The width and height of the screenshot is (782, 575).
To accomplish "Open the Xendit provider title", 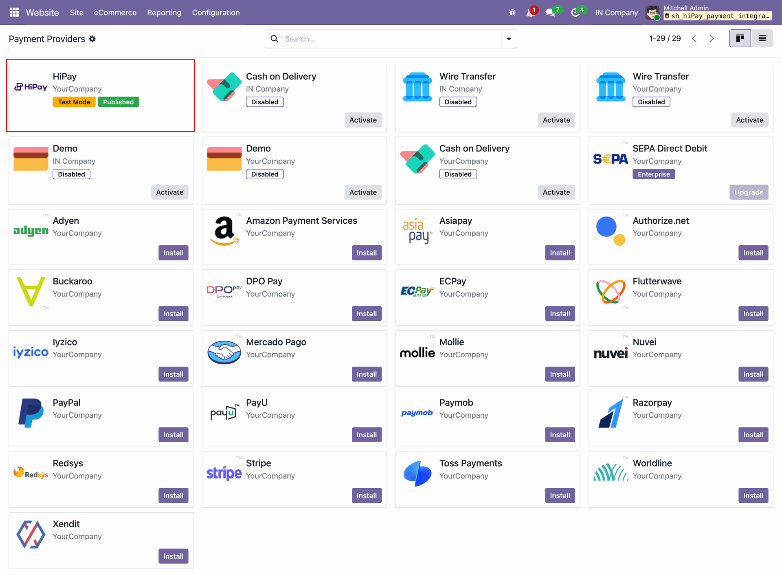I will click(66, 524).
